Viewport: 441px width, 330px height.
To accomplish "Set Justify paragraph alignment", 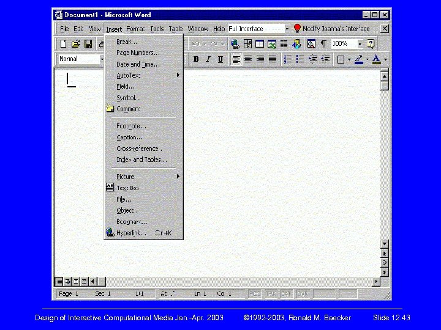I will pyautogui.click(x=273, y=59).
